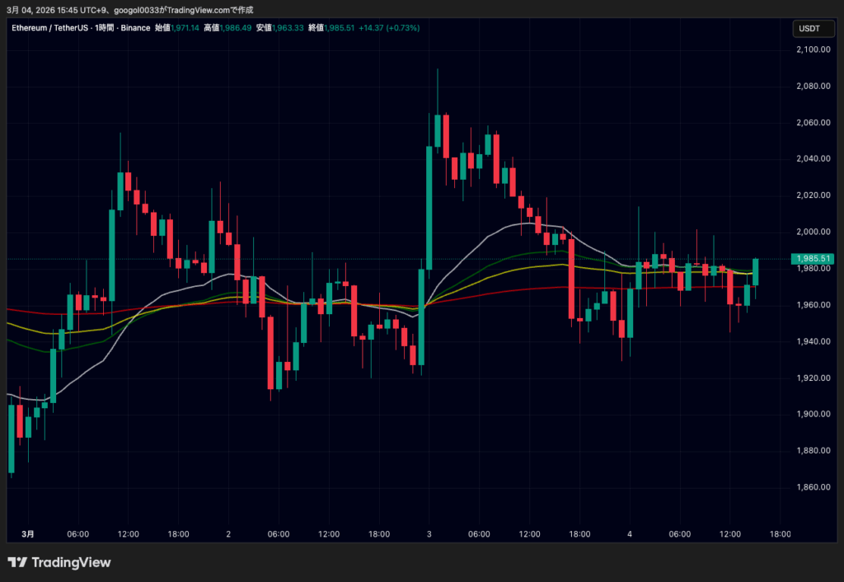Click the TradingView wordmark text
Image resolution: width=844 pixels, height=582 pixels.
pyautogui.click(x=73, y=562)
